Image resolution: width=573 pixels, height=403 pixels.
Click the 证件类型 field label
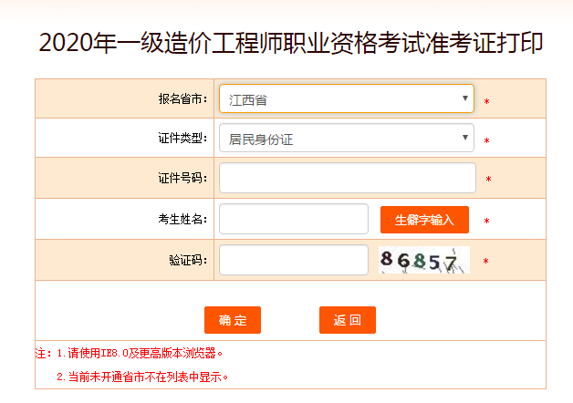182,139
